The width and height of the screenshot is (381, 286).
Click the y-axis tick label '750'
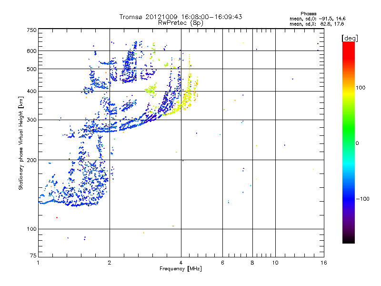31,30
